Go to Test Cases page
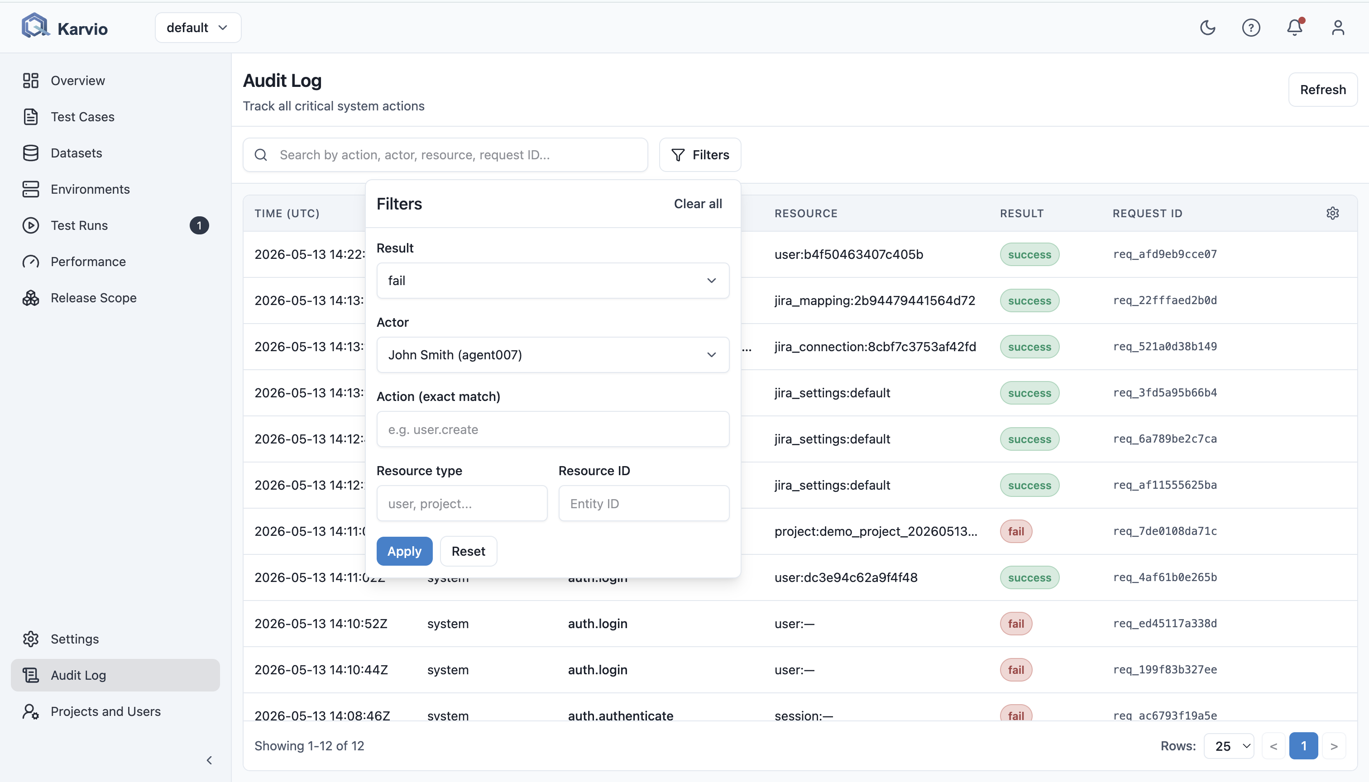 click(115, 117)
